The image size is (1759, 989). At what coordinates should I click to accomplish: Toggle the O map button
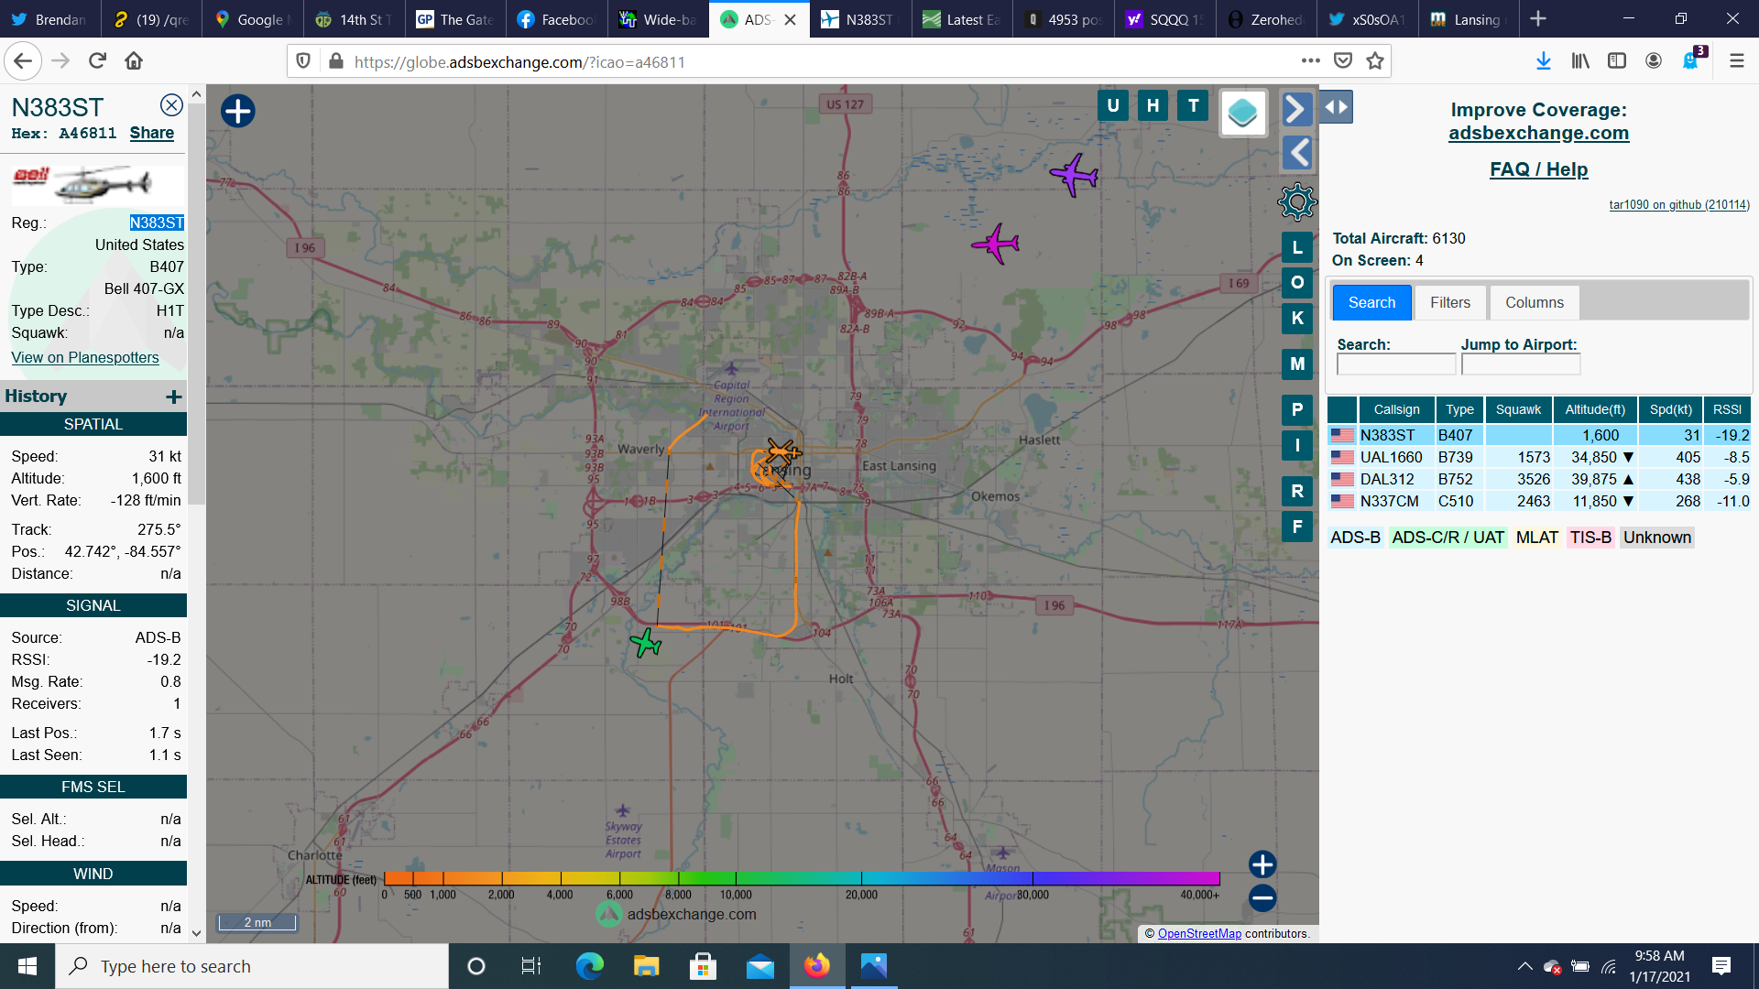1297,283
